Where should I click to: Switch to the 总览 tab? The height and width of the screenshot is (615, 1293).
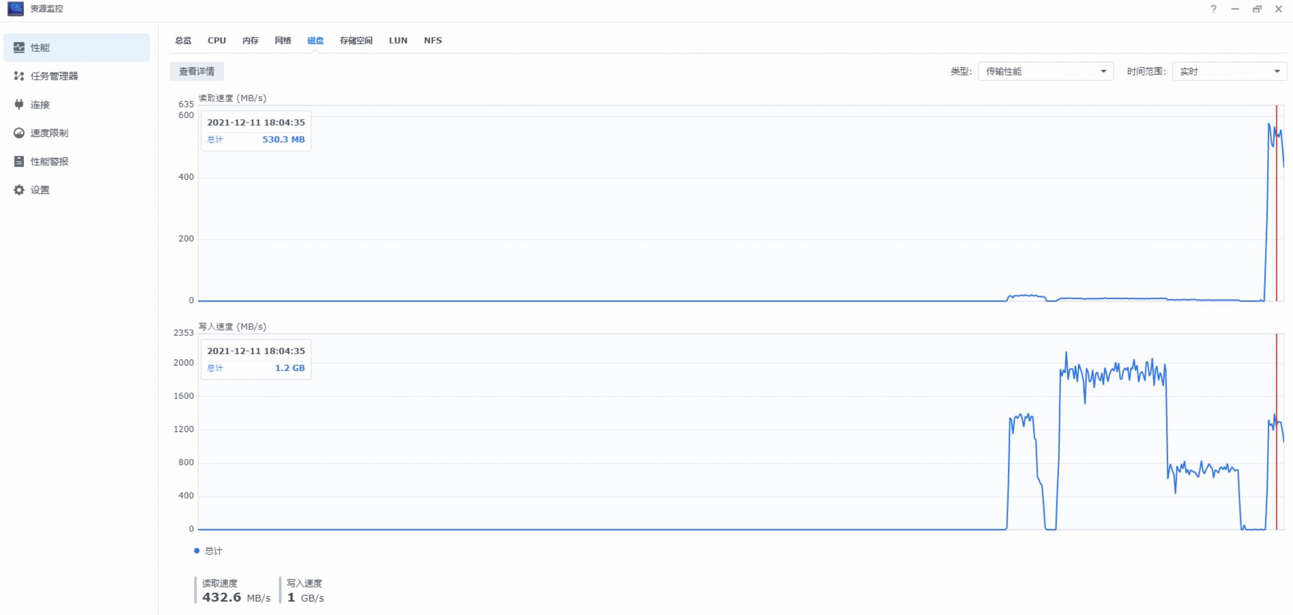183,40
